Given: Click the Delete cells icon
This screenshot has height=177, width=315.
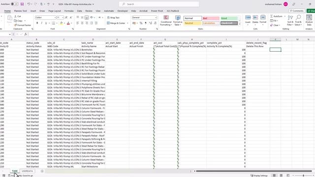Looking at the screenshot, I should tap(255, 18).
